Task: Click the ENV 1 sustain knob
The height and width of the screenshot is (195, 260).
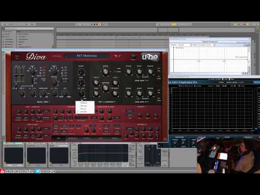Action: (x=150, y=71)
